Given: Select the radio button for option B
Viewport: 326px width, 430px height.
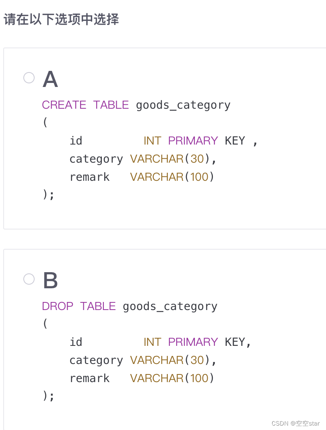Looking at the screenshot, I should click(x=29, y=279).
